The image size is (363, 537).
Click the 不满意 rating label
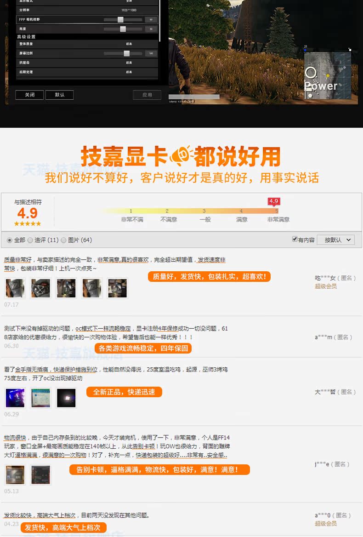tap(169, 219)
